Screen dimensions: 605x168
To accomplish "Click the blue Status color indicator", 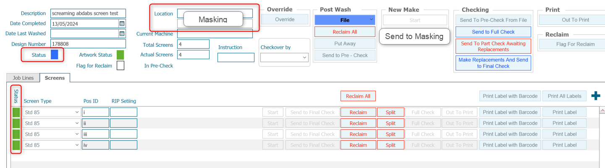I will click(54, 55).
